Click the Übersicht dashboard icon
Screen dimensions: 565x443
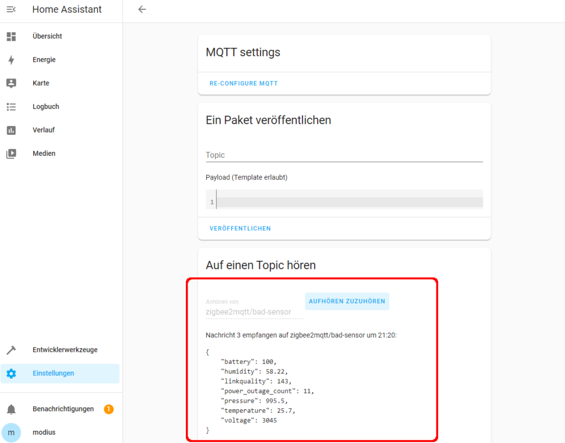pyautogui.click(x=11, y=36)
